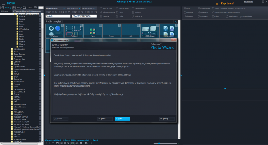
Task: Switch to the Katalogi tab
Action: 8,8
